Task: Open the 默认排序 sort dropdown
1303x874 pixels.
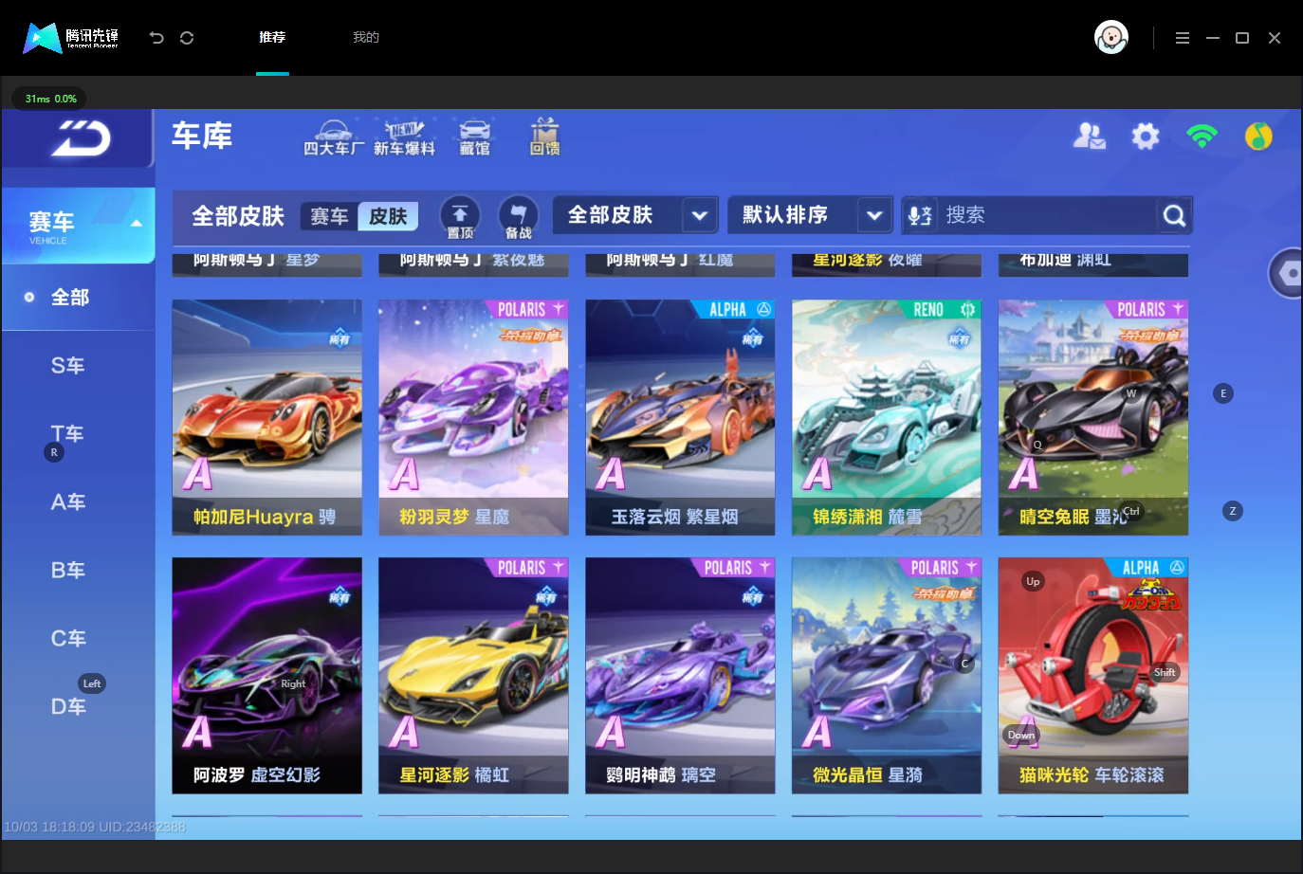Action: 810,215
